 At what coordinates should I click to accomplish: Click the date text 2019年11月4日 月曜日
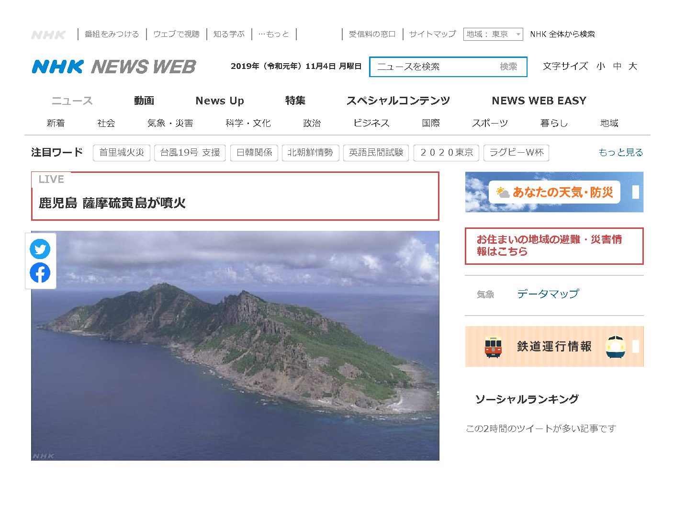(x=296, y=67)
